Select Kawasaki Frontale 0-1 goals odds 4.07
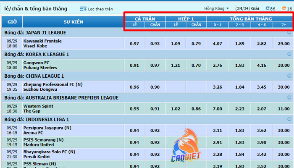This screenshot has height=168, width=294. (218, 44)
